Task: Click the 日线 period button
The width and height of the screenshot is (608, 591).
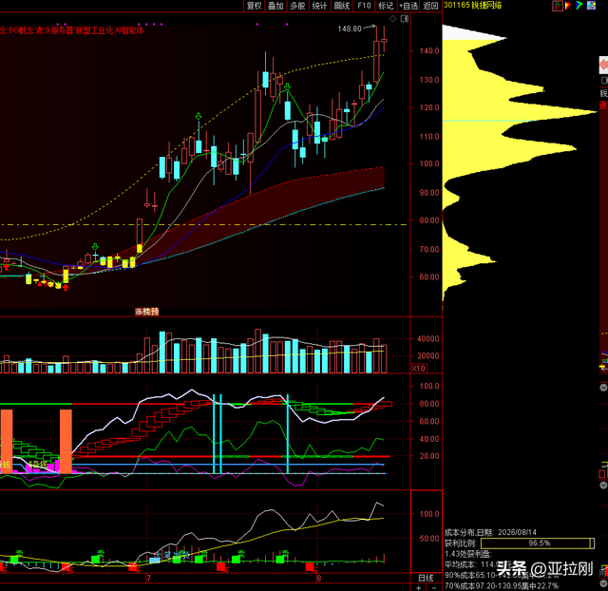Action: click(x=426, y=578)
